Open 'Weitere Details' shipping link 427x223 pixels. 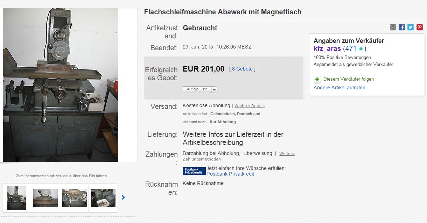pyautogui.click(x=250, y=106)
